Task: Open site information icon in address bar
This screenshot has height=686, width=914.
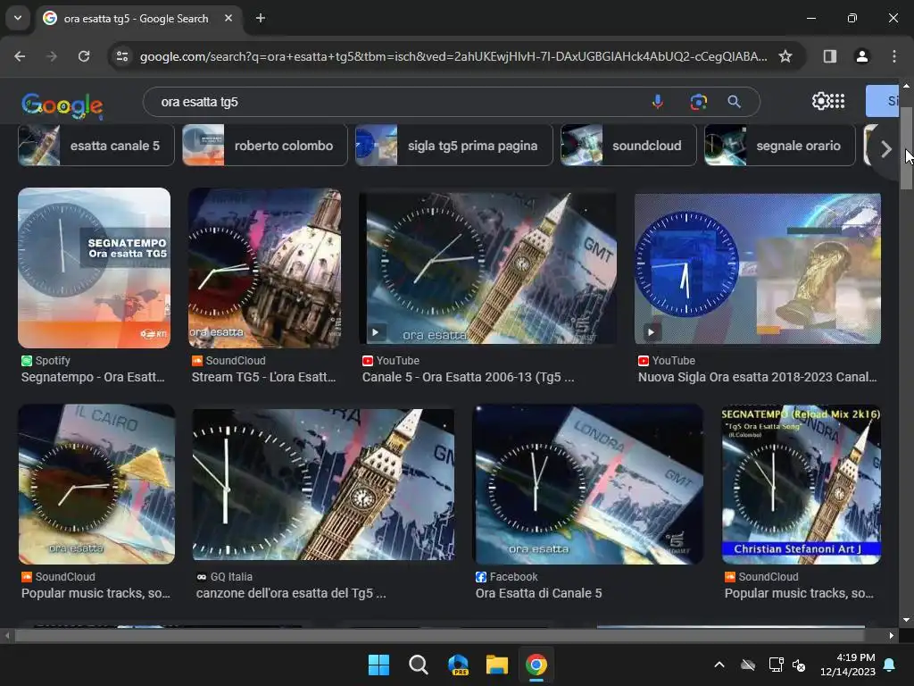Action: [122, 56]
